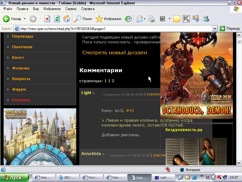Image resolution: width=242 pixels, height=182 pixels.
Task: Open the History clock icon
Action: (x=128, y=19)
